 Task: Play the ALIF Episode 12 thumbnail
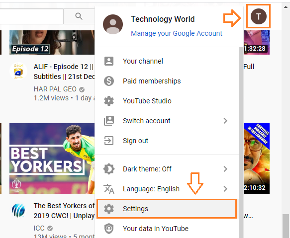coord(52,43)
